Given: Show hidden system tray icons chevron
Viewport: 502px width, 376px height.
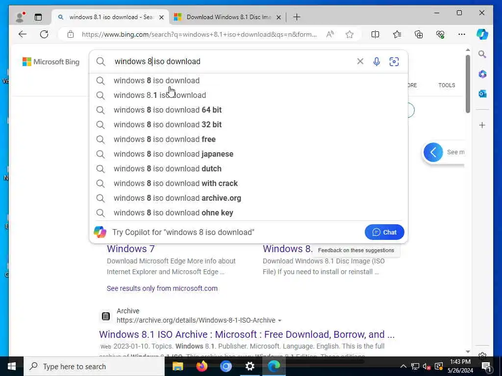Looking at the screenshot, I should tap(403, 366).
